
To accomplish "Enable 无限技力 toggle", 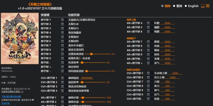I will pos(64,28).
